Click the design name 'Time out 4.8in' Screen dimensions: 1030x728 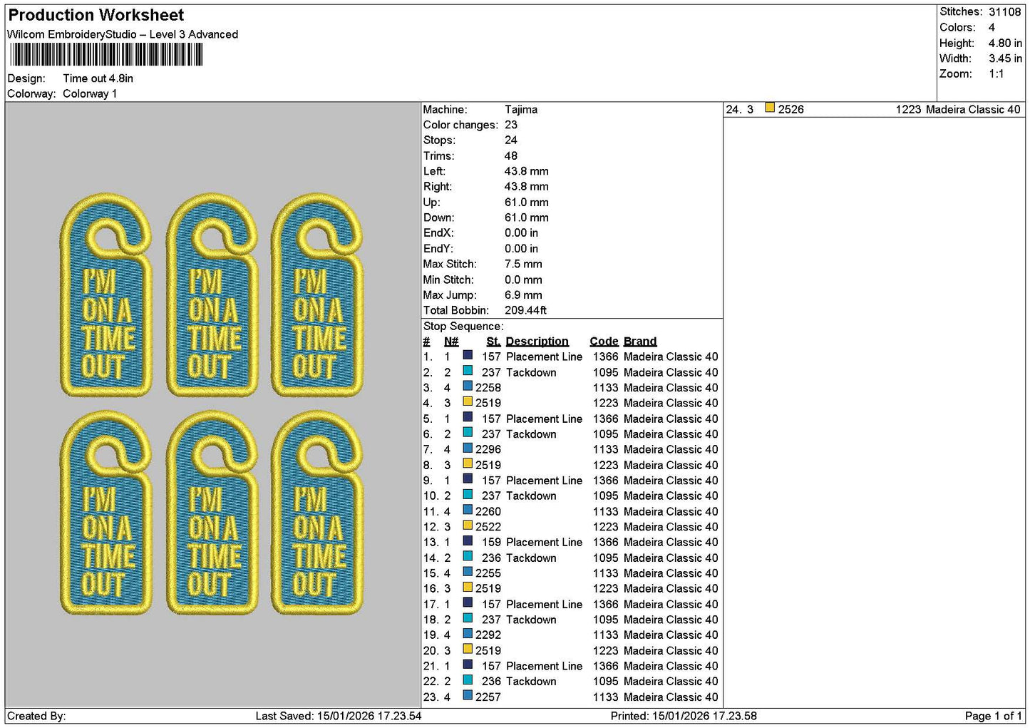click(x=98, y=78)
